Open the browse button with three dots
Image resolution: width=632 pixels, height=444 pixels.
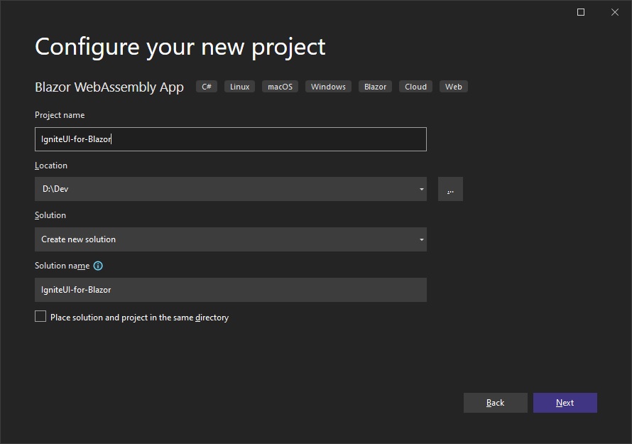[450, 189]
